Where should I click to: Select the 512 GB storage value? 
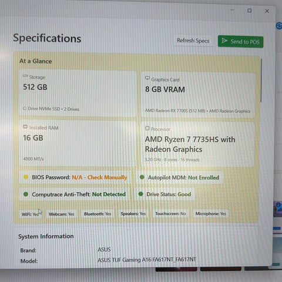pyautogui.click(x=35, y=87)
